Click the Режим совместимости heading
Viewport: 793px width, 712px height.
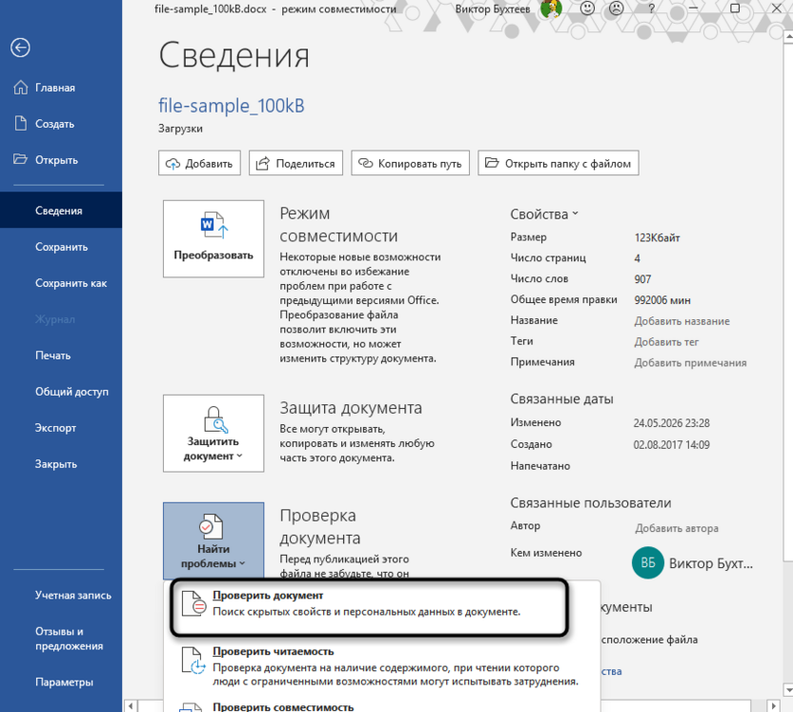(339, 225)
